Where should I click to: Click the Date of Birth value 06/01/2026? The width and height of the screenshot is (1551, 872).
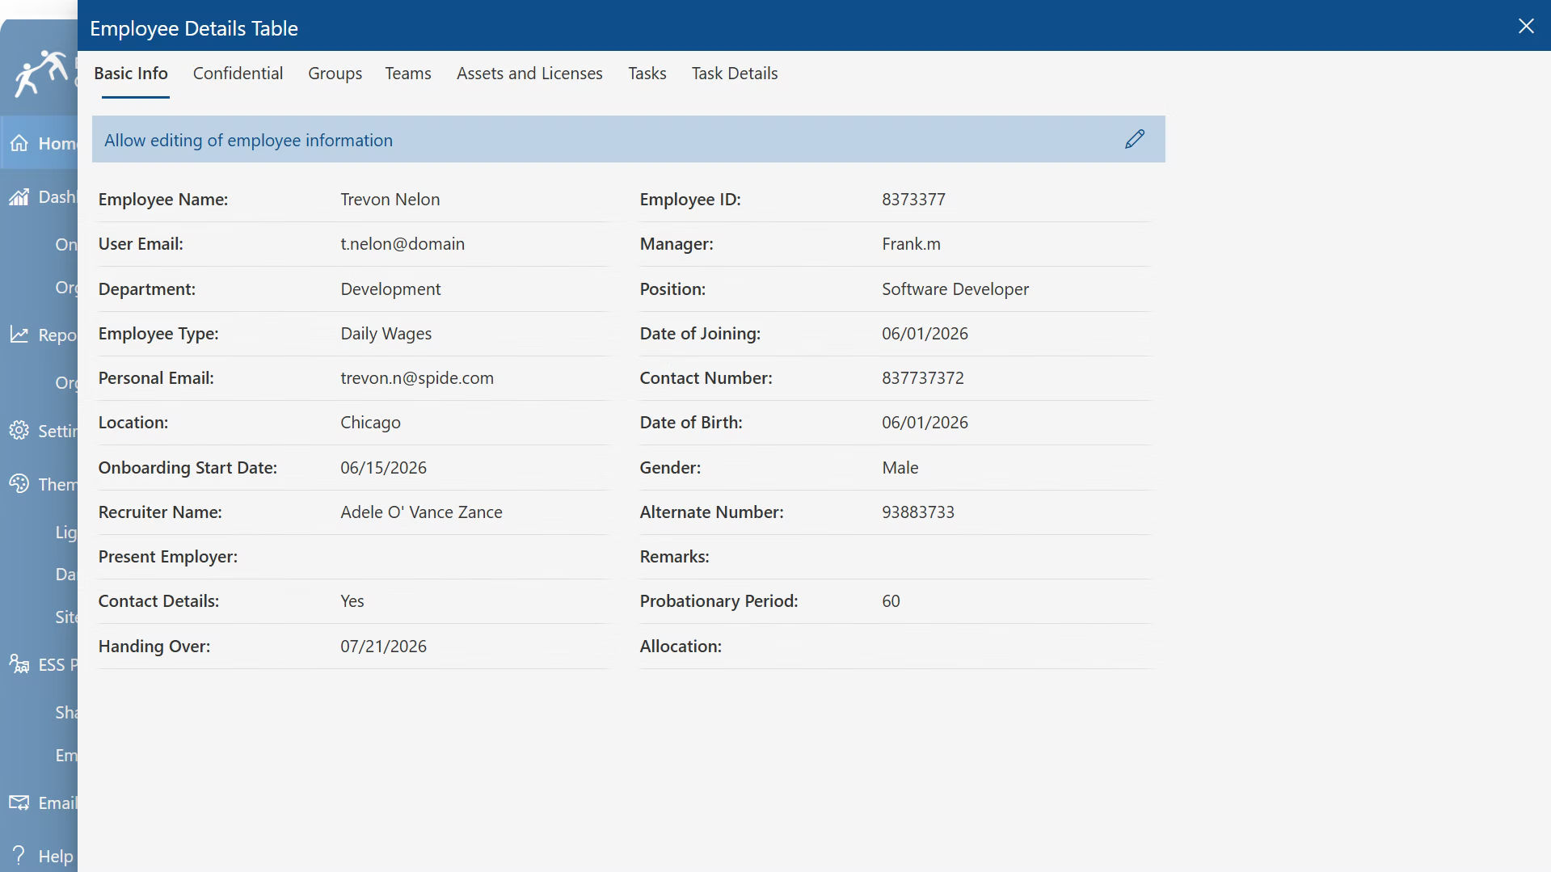pos(925,423)
